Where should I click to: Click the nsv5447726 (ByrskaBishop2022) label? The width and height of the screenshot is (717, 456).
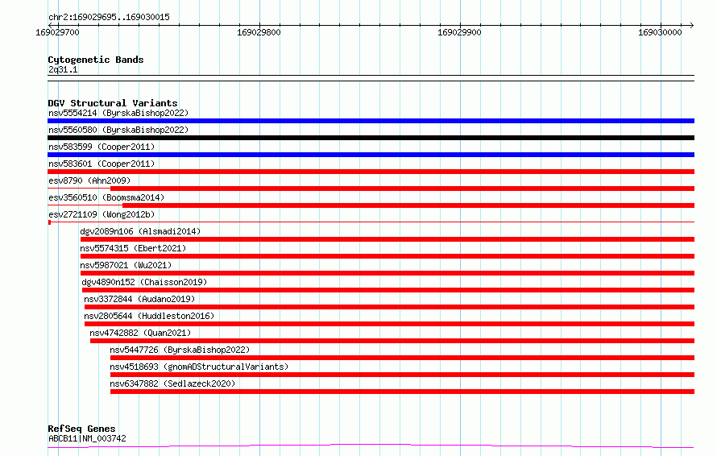[180, 350]
